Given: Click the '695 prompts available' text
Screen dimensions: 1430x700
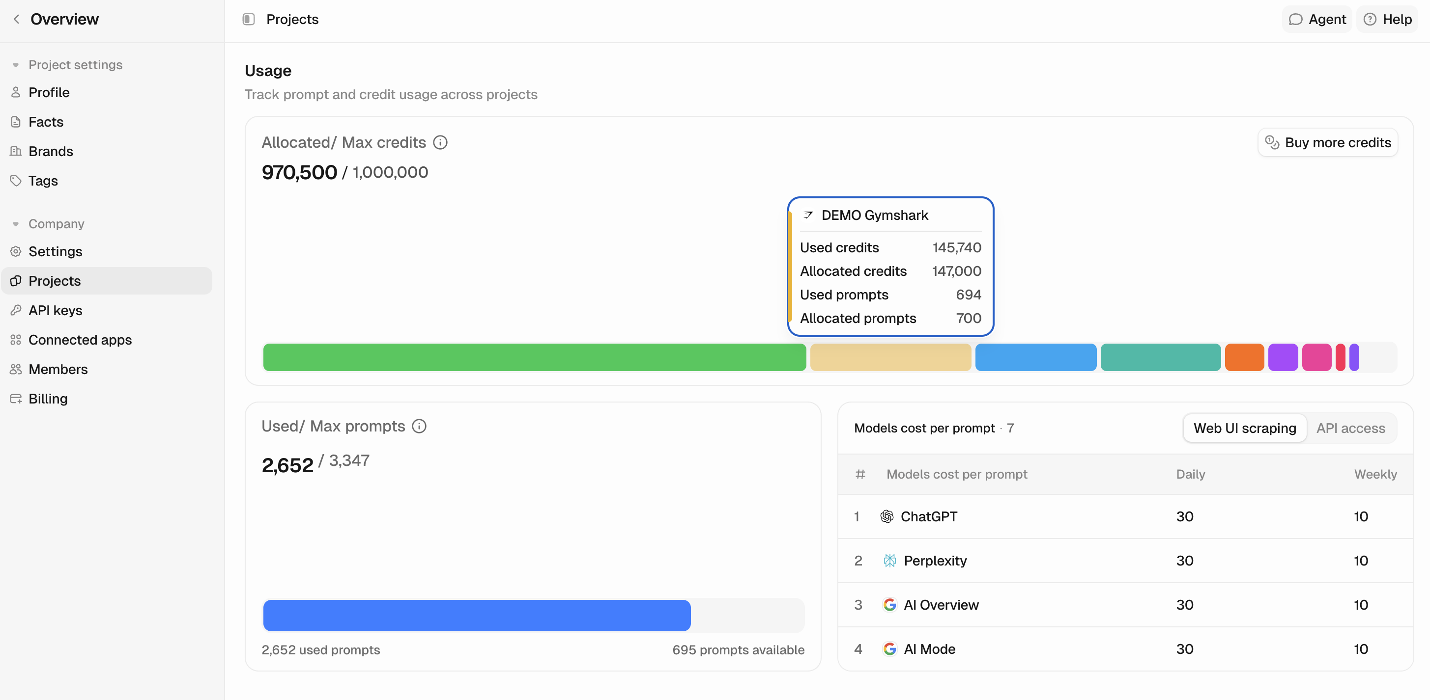Looking at the screenshot, I should pyautogui.click(x=738, y=650).
